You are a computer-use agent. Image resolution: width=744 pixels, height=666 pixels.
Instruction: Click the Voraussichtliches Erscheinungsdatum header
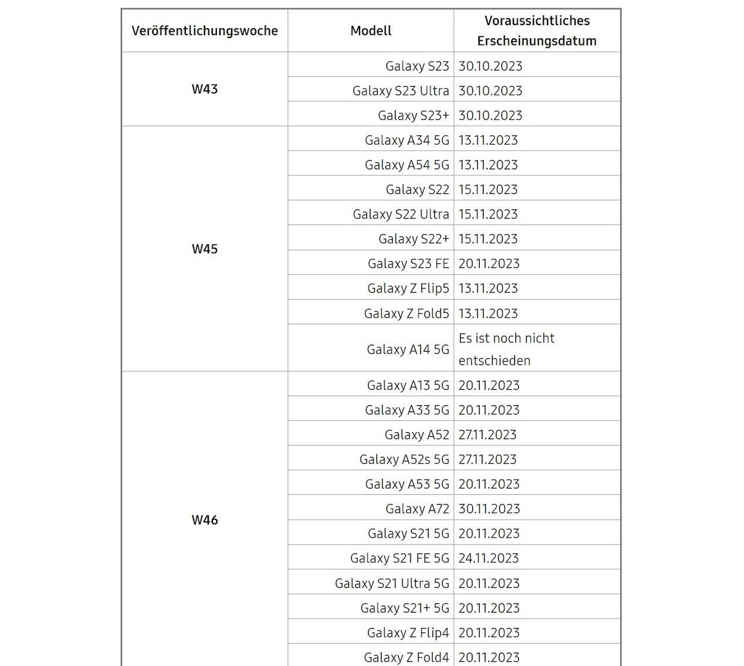536,30
